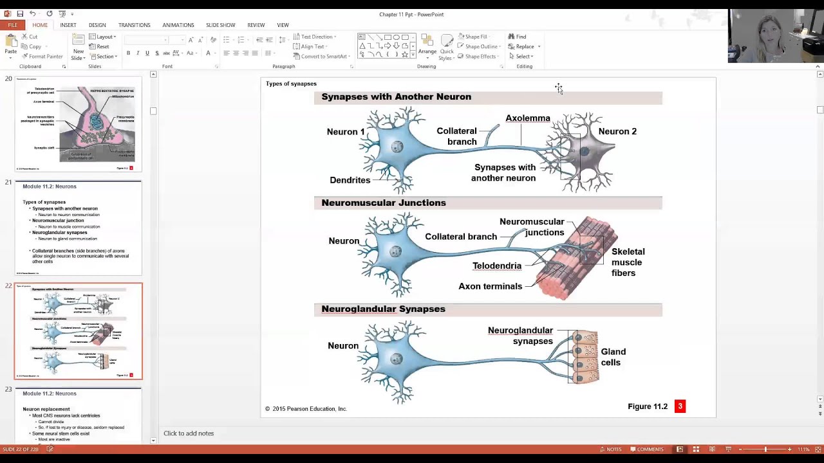Click the Arrange button
The image size is (824, 463).
click(427, 46)
